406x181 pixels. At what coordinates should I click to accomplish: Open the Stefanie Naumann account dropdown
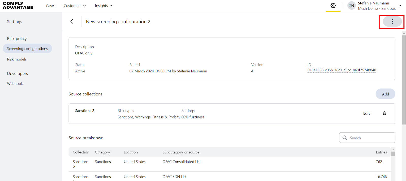click(400, 6)
